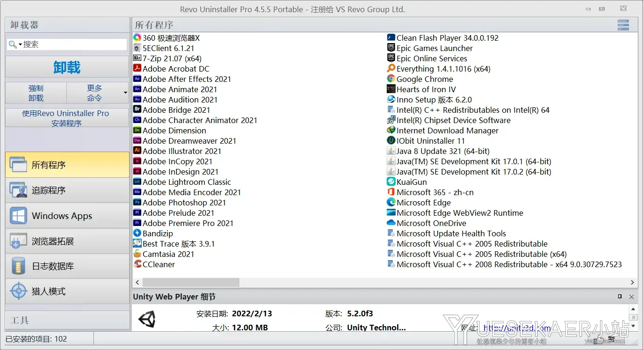643x350 pixels.
Task: Go to the Windows Apps tab
Action: pyautogui.click(x=67, y=216)
